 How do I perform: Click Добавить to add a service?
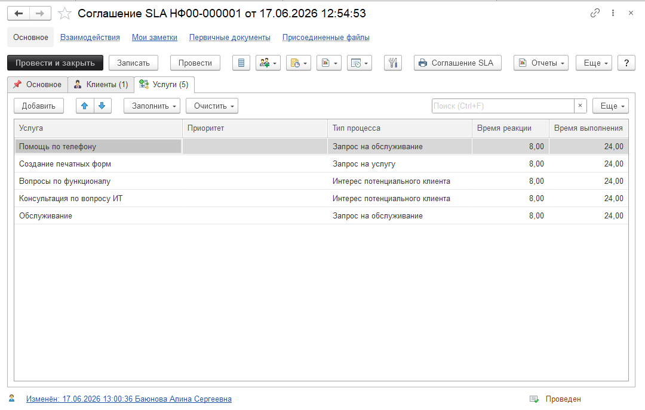(x=39, y=106)
